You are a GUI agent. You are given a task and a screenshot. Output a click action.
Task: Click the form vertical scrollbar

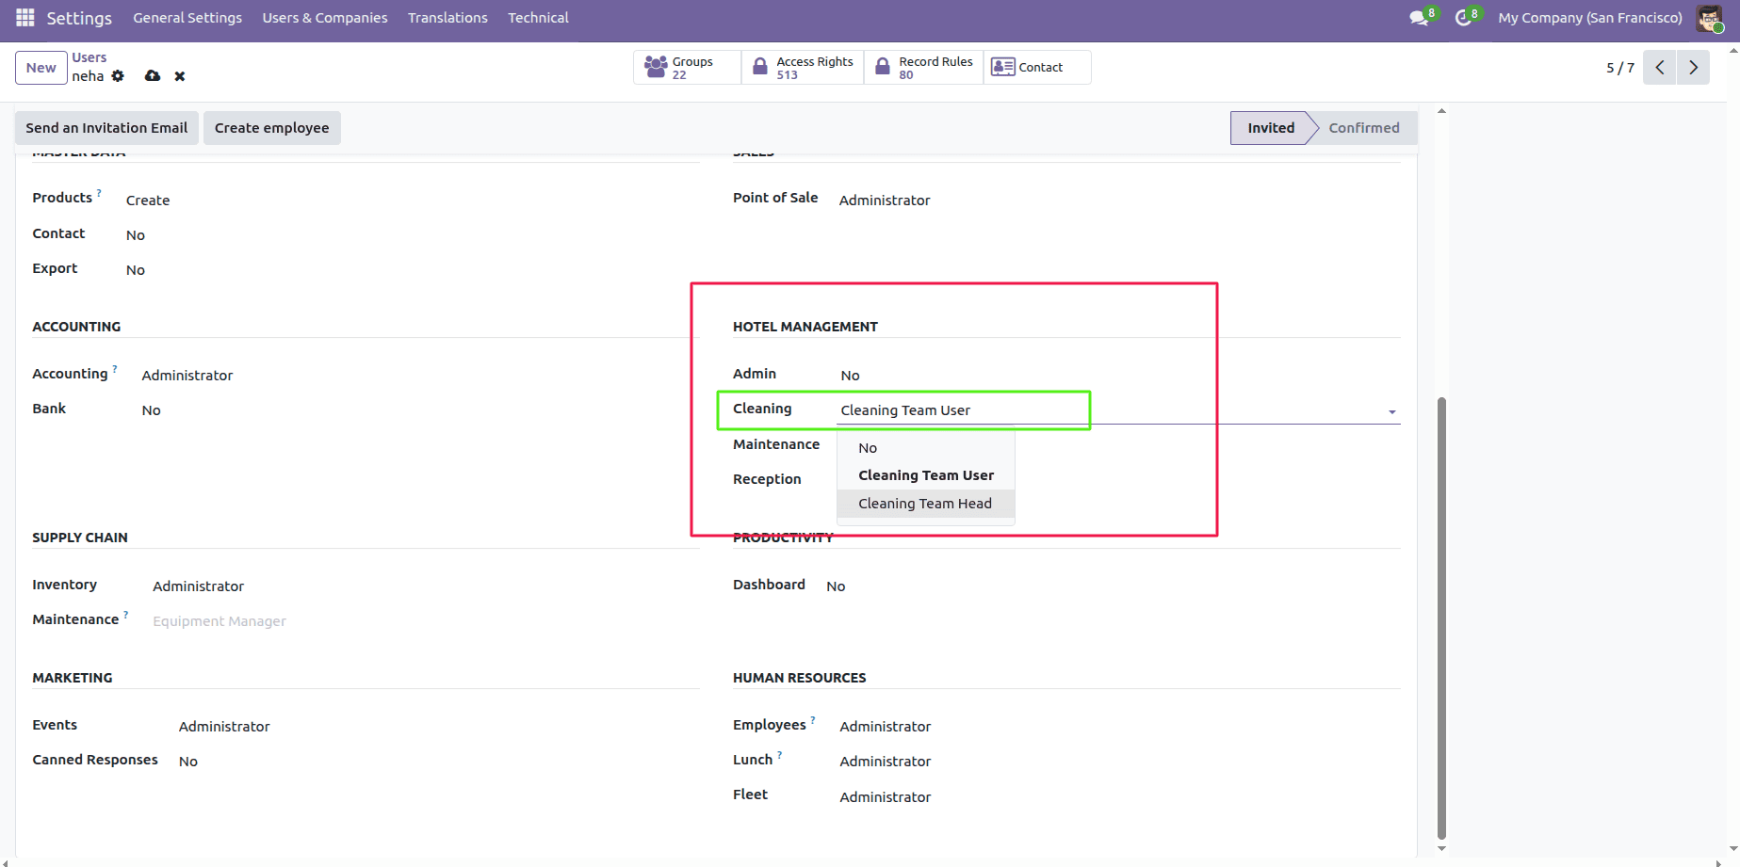[x=1441, y=618]
